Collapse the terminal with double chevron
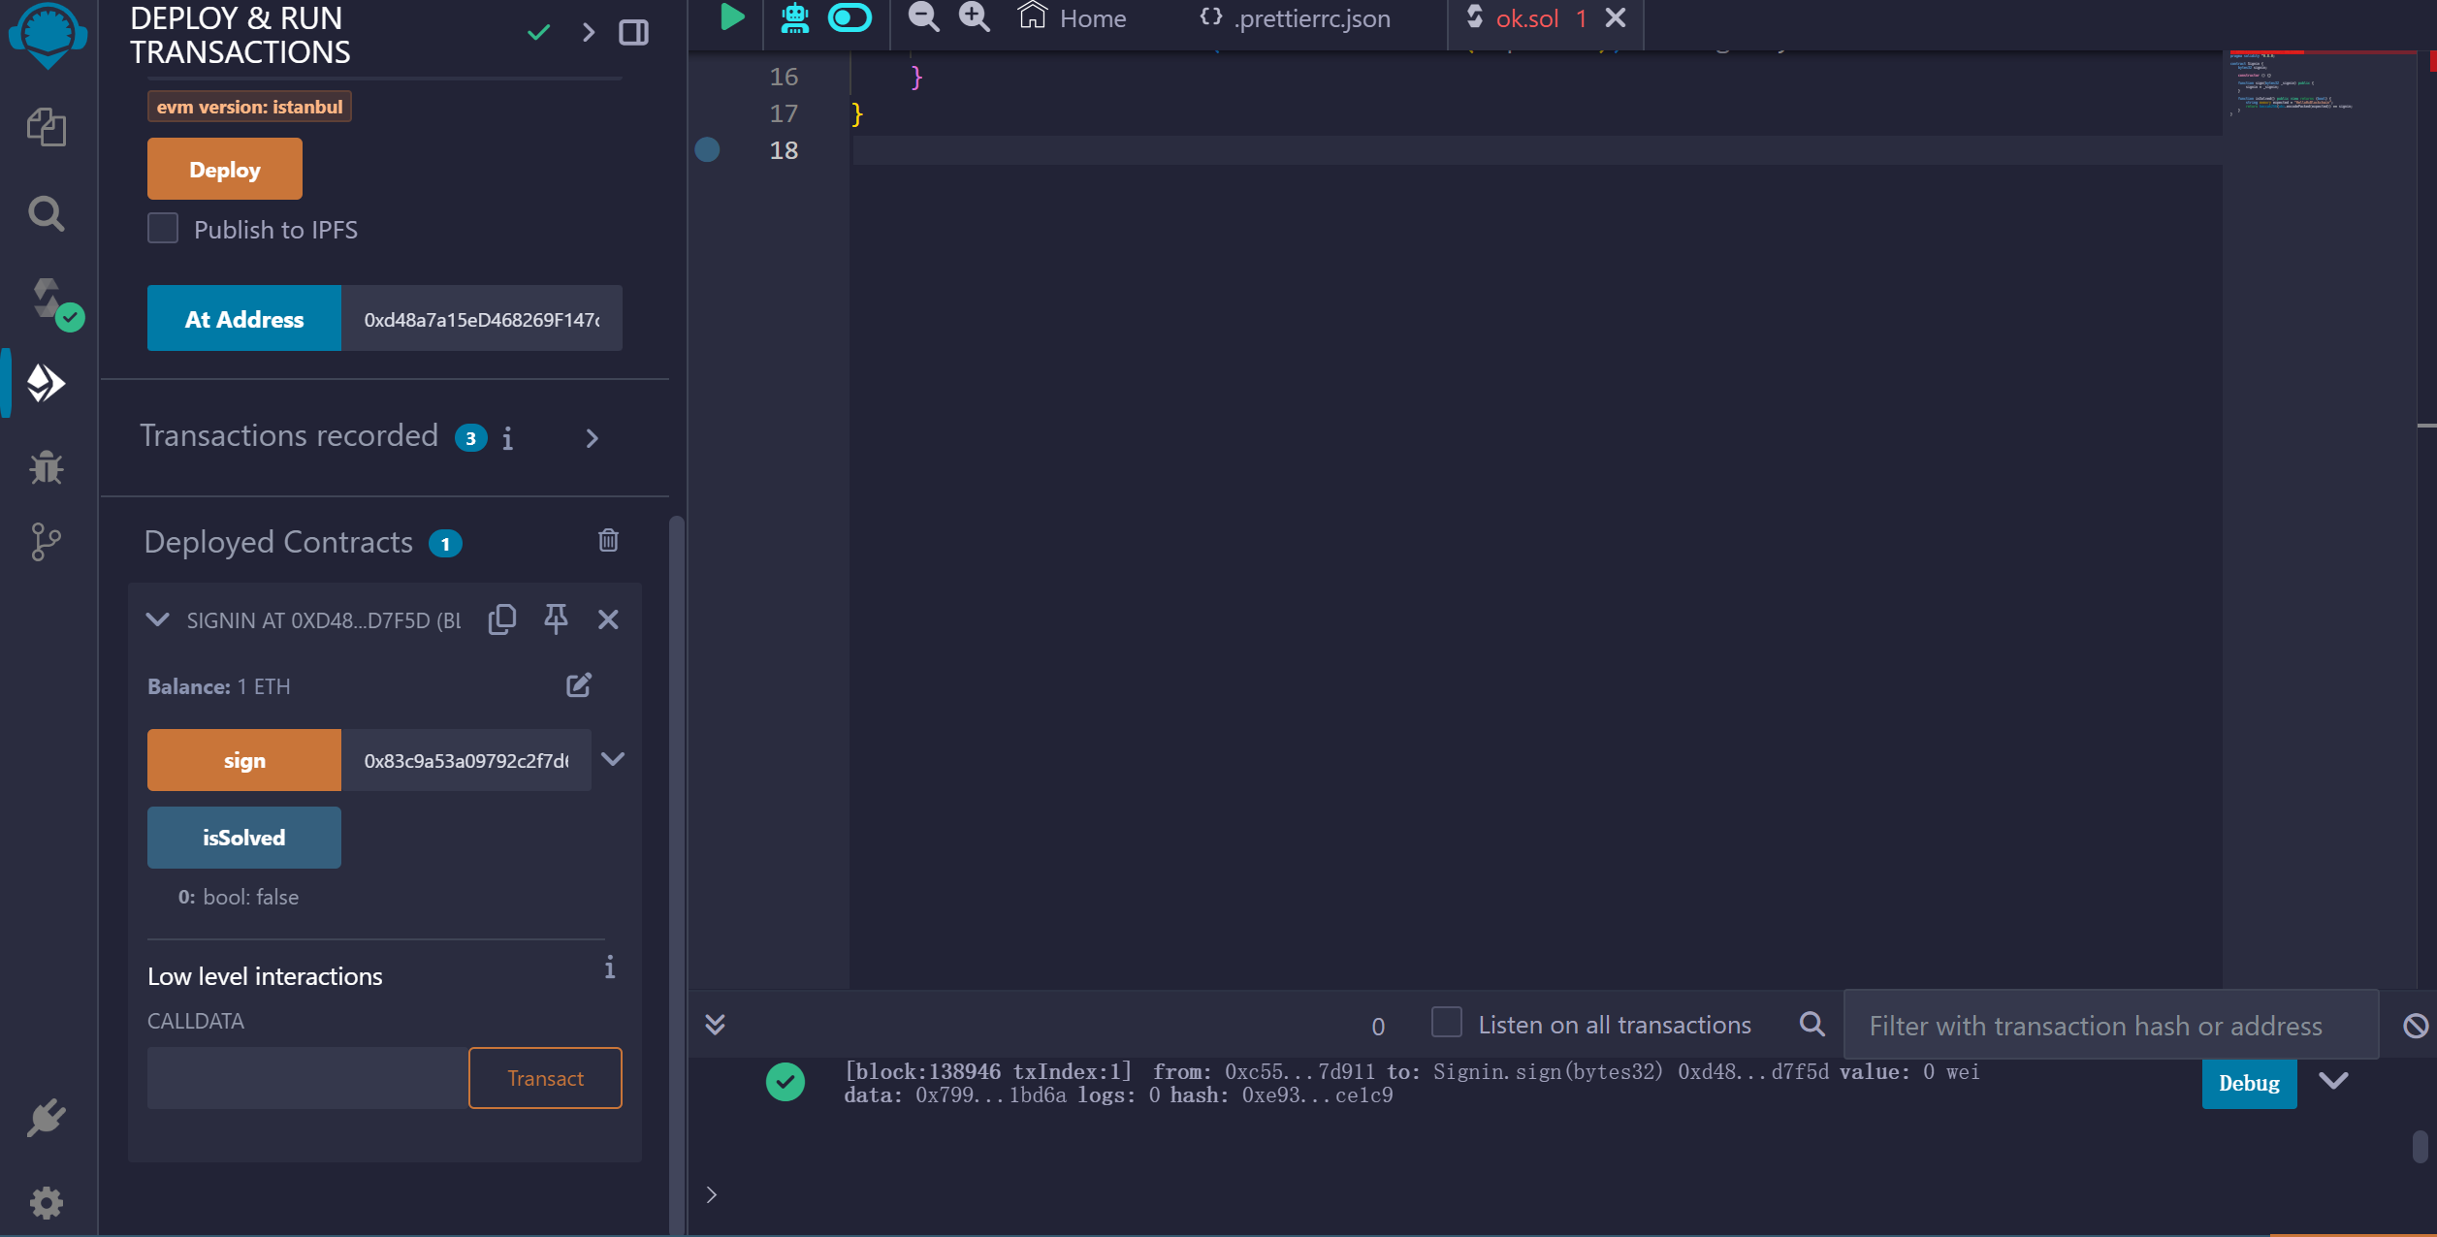 coord(716,1025)
